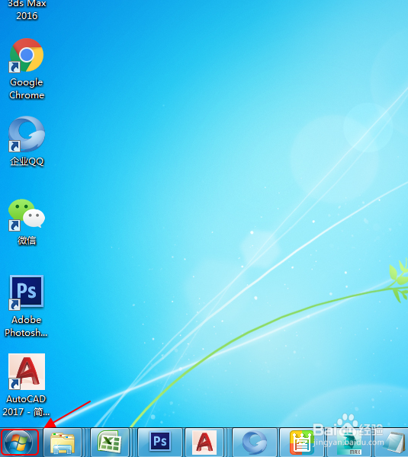Launch Excel from the taskbar
The height and width of the screenshot is (457, 408).
tap(110, 443)
